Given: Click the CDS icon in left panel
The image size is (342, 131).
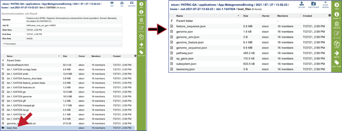Looking at the screenshot, I should (x=122, y=3).
